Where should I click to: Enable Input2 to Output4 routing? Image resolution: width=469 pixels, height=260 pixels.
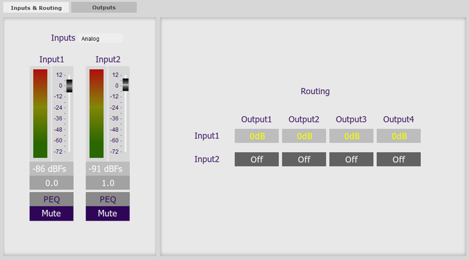coord(399,159)
